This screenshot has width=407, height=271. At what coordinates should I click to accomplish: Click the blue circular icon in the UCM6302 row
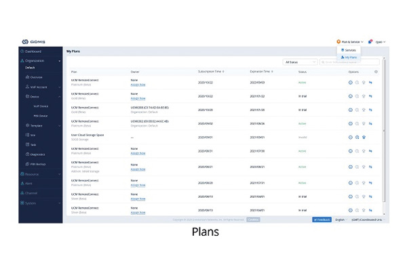(x=351, y=124)
